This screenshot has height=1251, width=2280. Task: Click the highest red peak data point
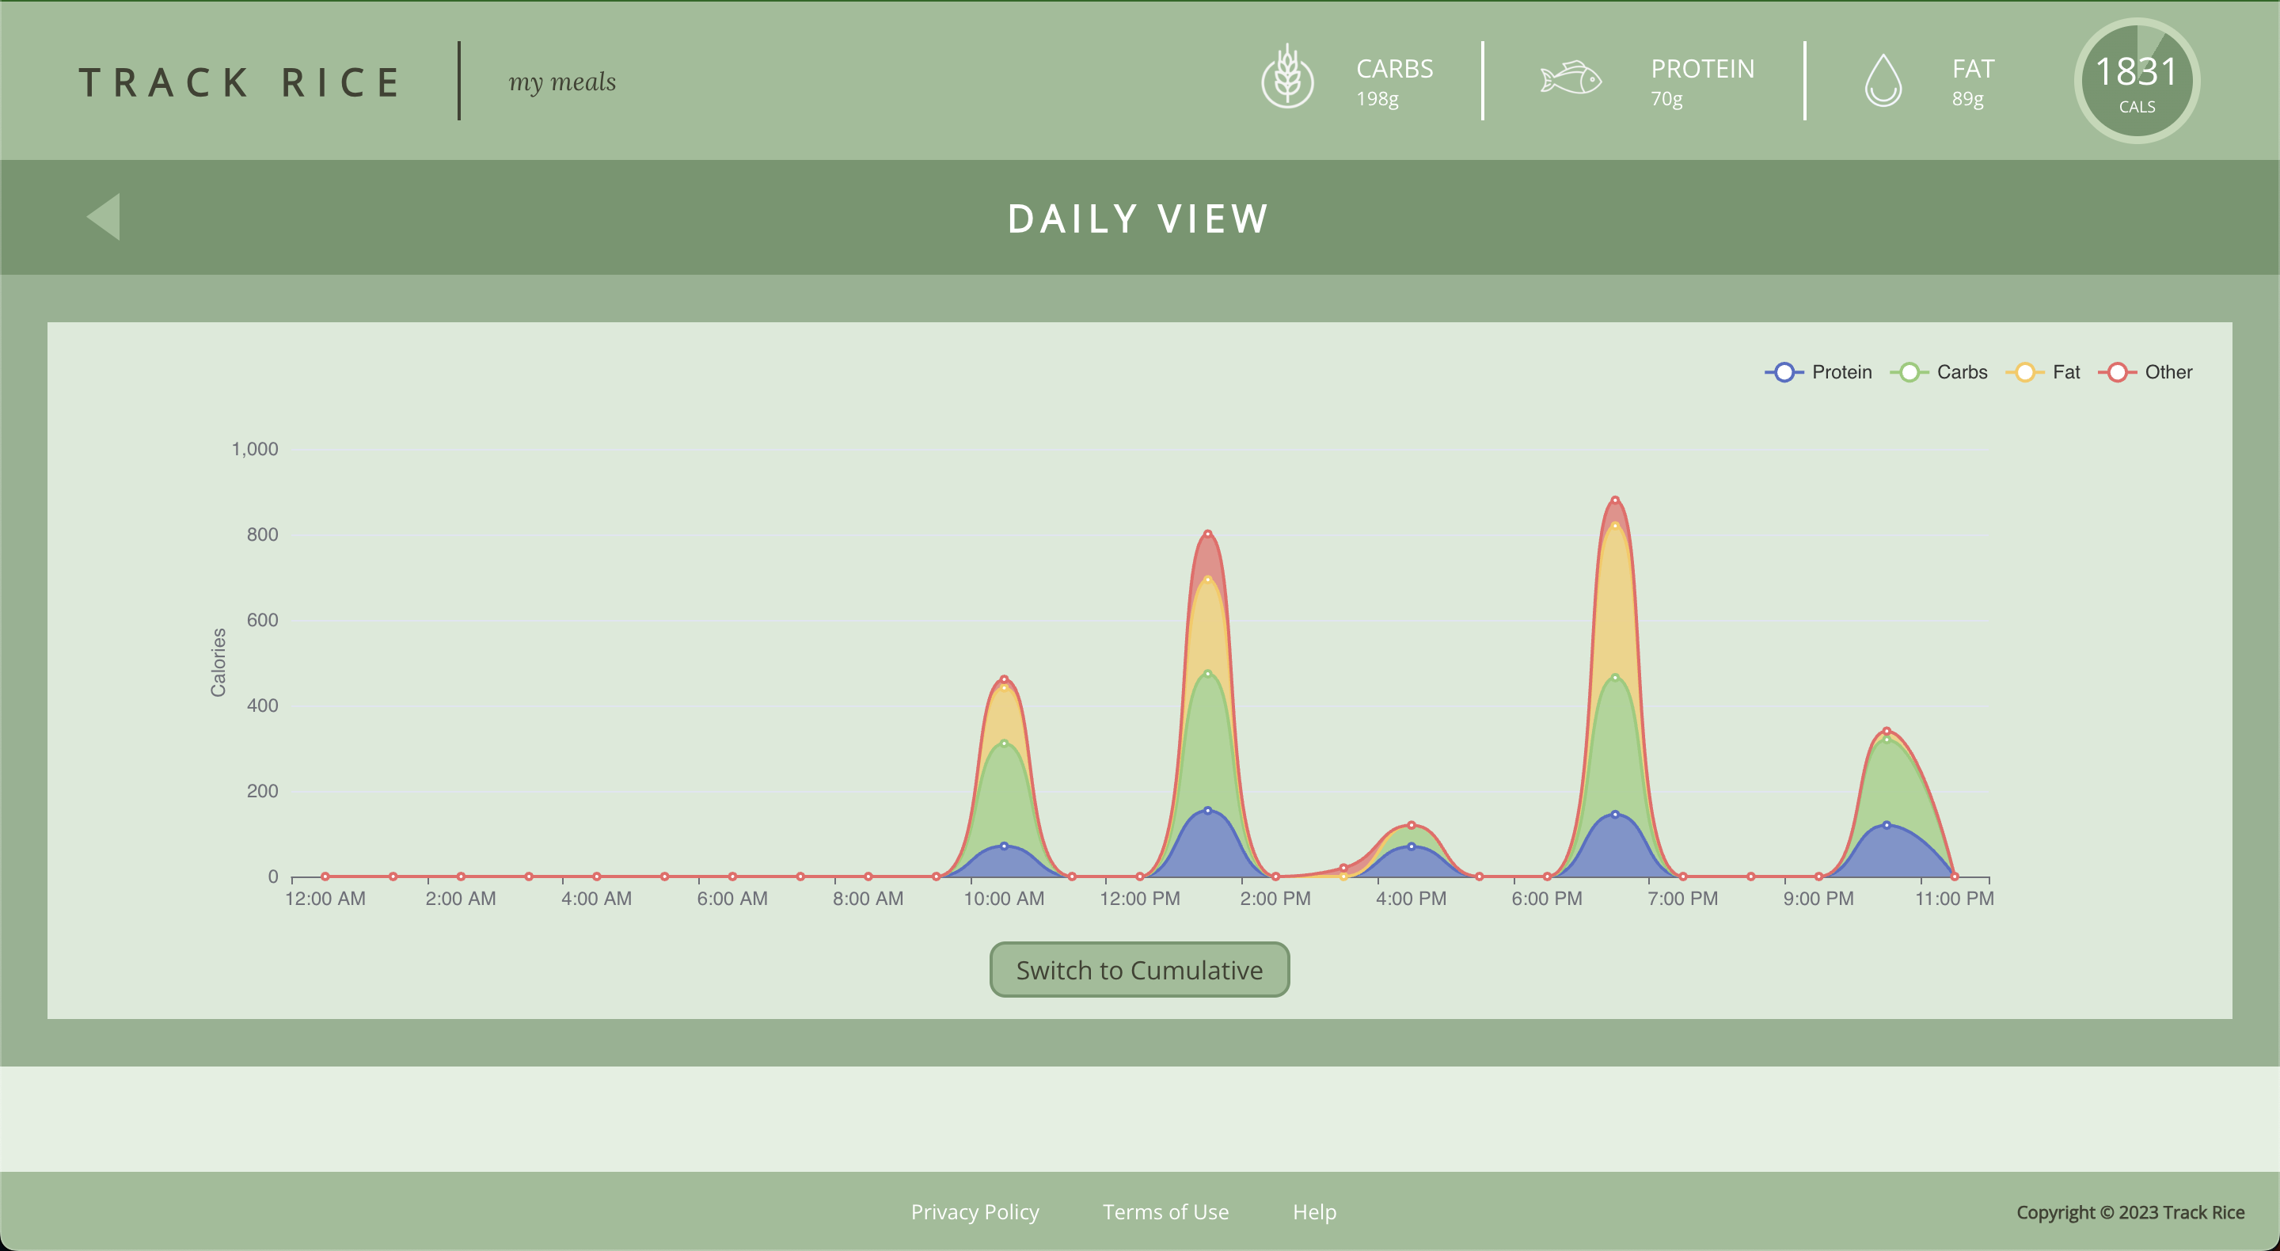coord(1615,500)
